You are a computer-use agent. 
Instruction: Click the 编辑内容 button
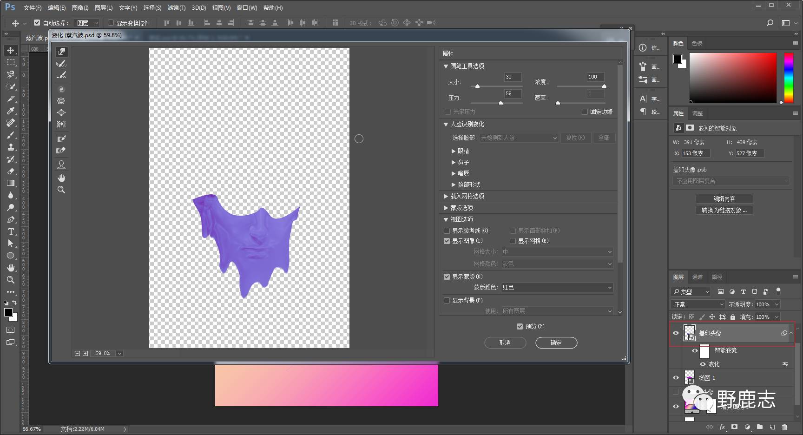724,198
